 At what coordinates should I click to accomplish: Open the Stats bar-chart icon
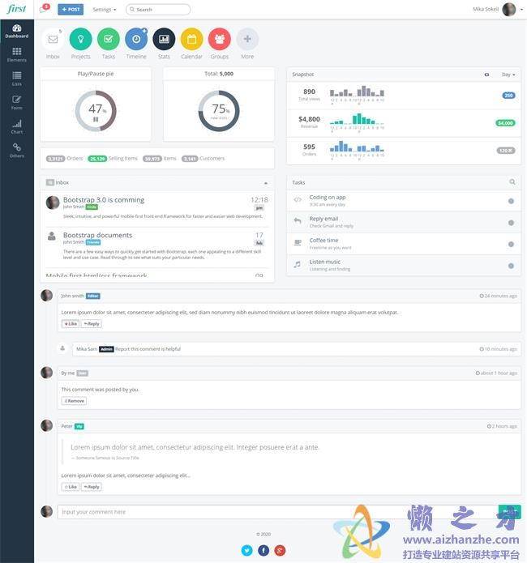(x=164, y=39)
